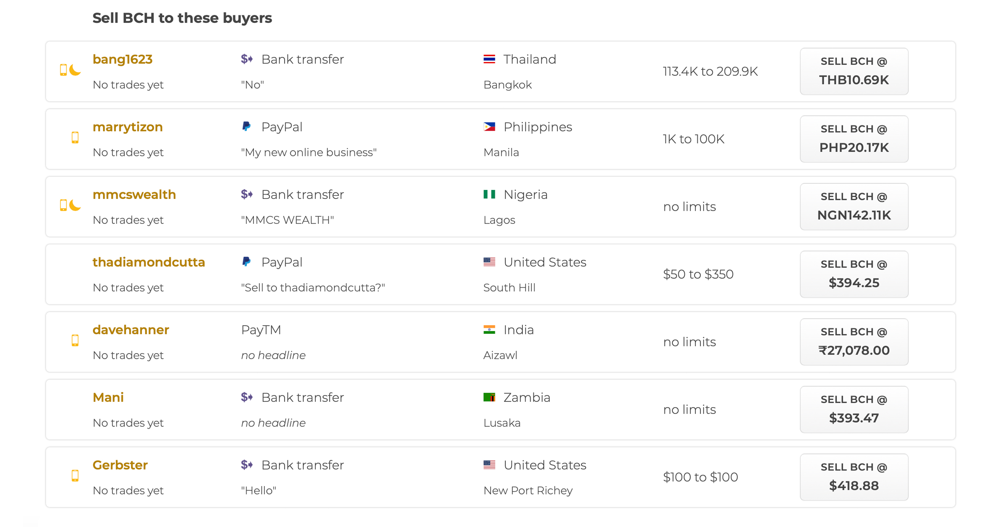Click the Nigeria flag icon
988x527 pixels.
[x=489, y=194]
